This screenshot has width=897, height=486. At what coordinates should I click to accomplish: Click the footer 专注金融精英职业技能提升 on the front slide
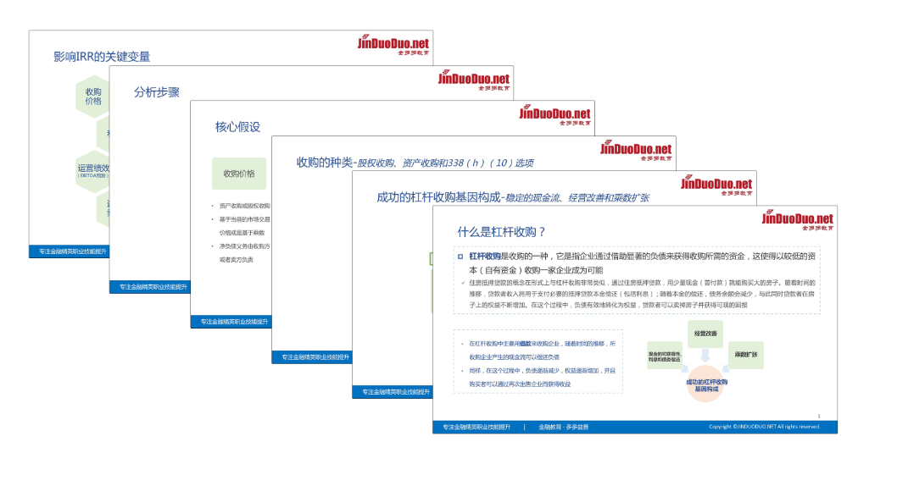(x=476, y=427)
